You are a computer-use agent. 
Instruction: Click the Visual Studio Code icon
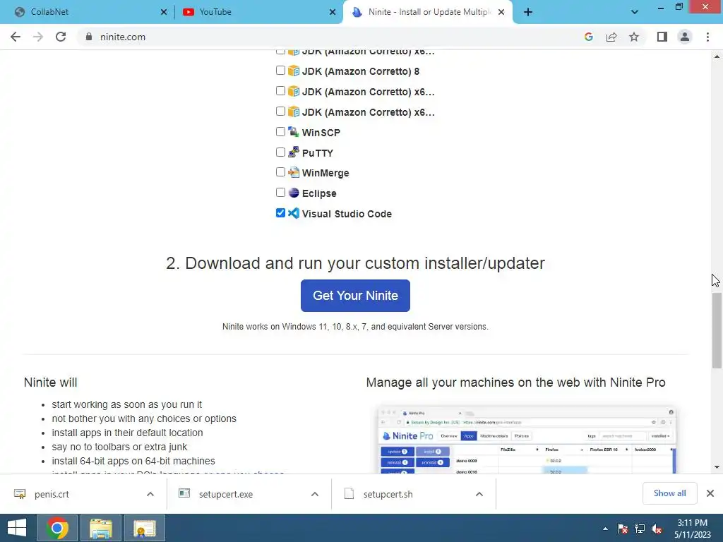pos(294,213)
